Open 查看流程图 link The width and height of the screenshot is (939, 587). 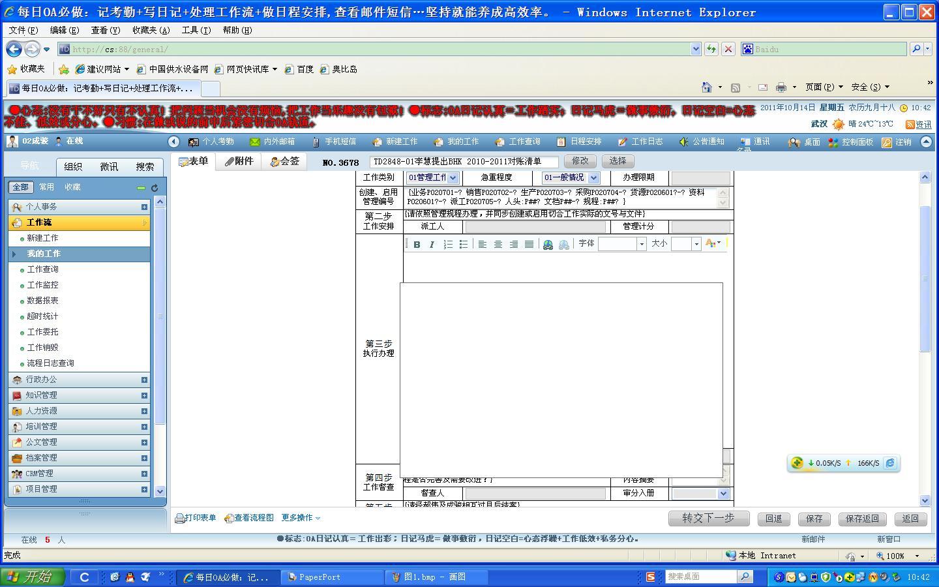[x=249, y=518]
